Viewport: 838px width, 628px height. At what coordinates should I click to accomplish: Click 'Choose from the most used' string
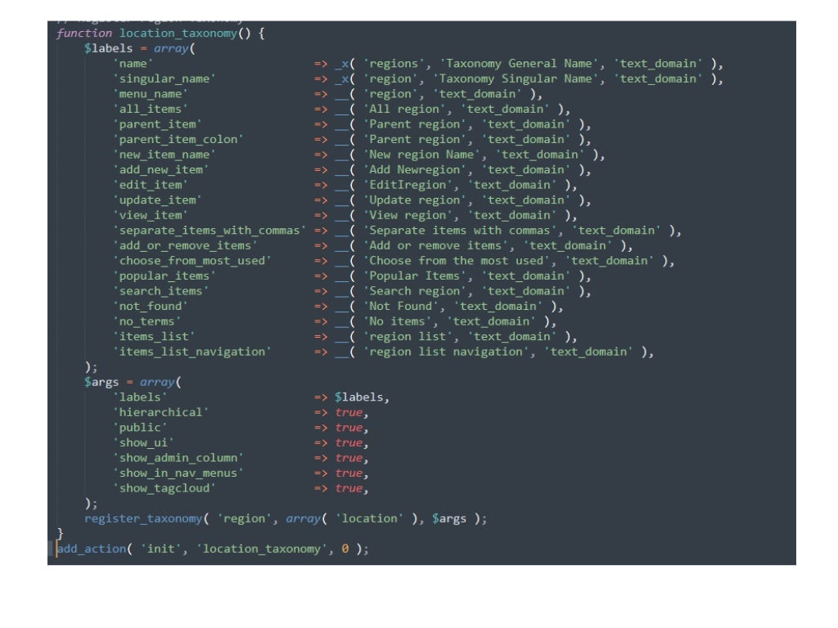tap(457, 261)
